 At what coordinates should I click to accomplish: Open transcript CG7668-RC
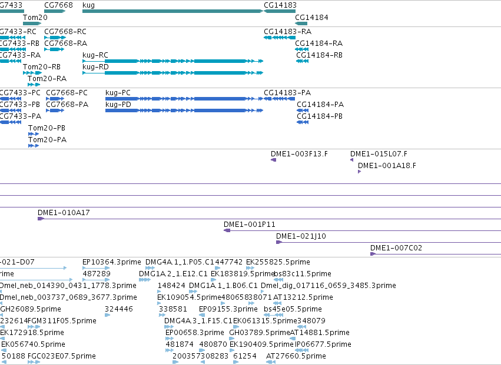click(55, 38)
